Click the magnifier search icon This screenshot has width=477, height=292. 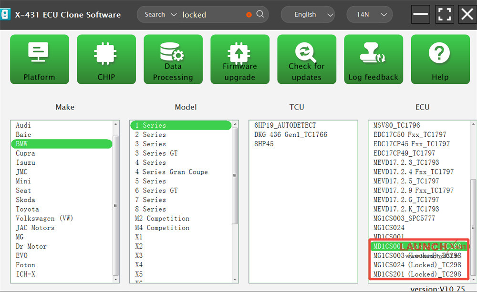tap(260, 14)
